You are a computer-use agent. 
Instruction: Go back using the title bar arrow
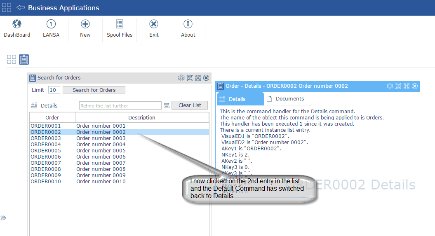(21, 7)
